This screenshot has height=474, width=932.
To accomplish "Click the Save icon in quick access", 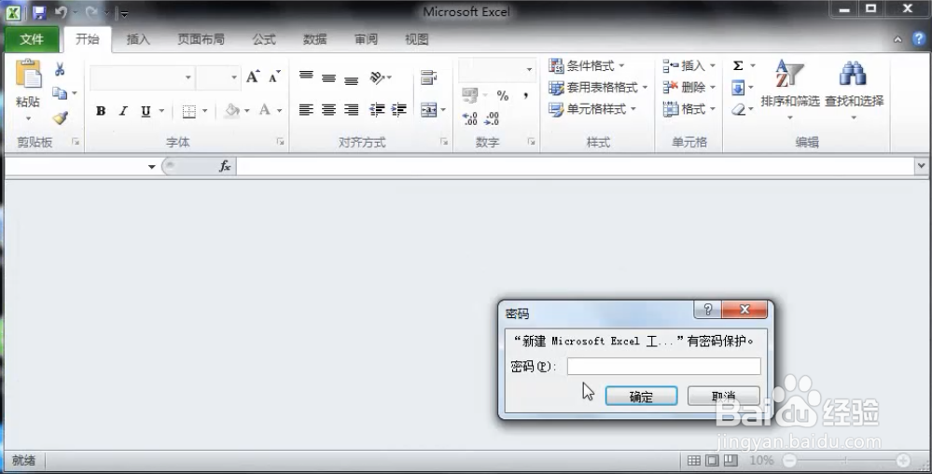I will [39, 12].
